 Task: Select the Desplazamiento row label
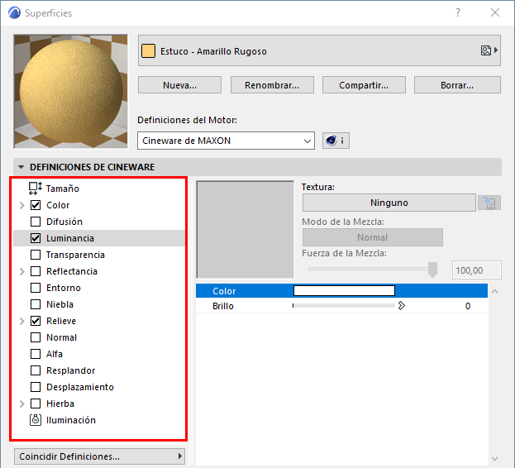80,387
